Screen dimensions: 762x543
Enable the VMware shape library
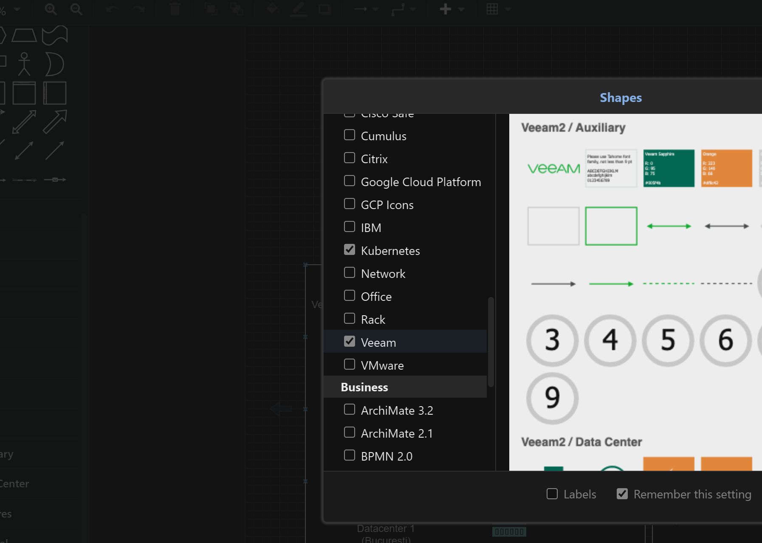point(350,365)
